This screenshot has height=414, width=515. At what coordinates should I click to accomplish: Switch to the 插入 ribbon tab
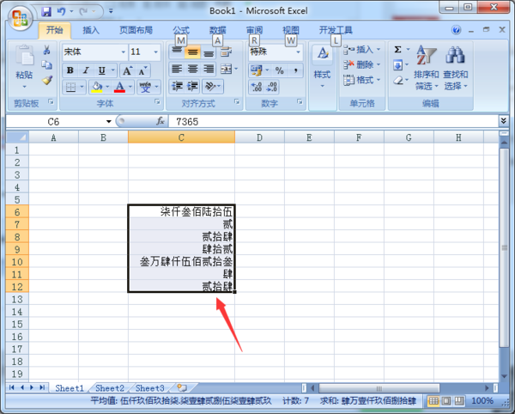click(90, 30)
